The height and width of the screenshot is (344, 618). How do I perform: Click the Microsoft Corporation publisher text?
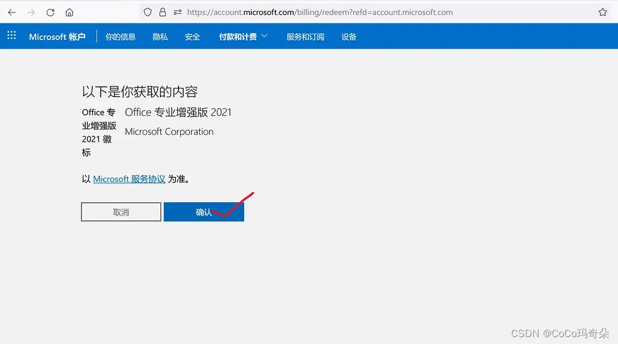169,131
